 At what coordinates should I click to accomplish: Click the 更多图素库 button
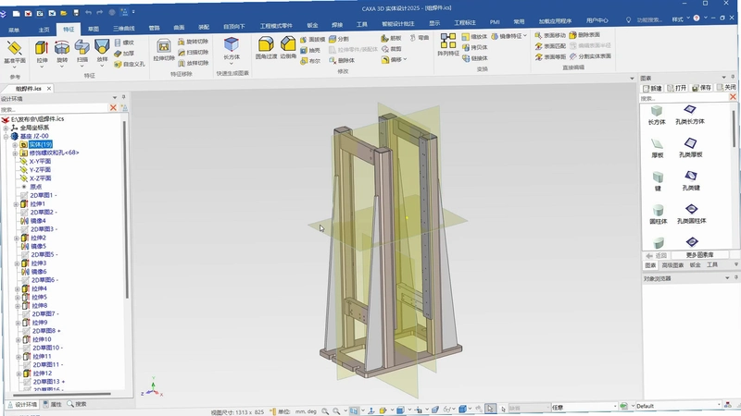(x=700, y=255)
